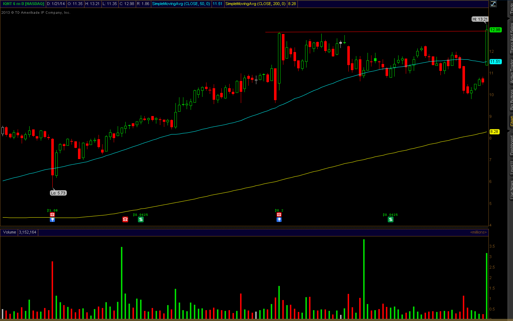Click the tall red volume bar at the Lo: 5.73 candle
This screenshot has height=321, width=513.
tap(52, 290)
